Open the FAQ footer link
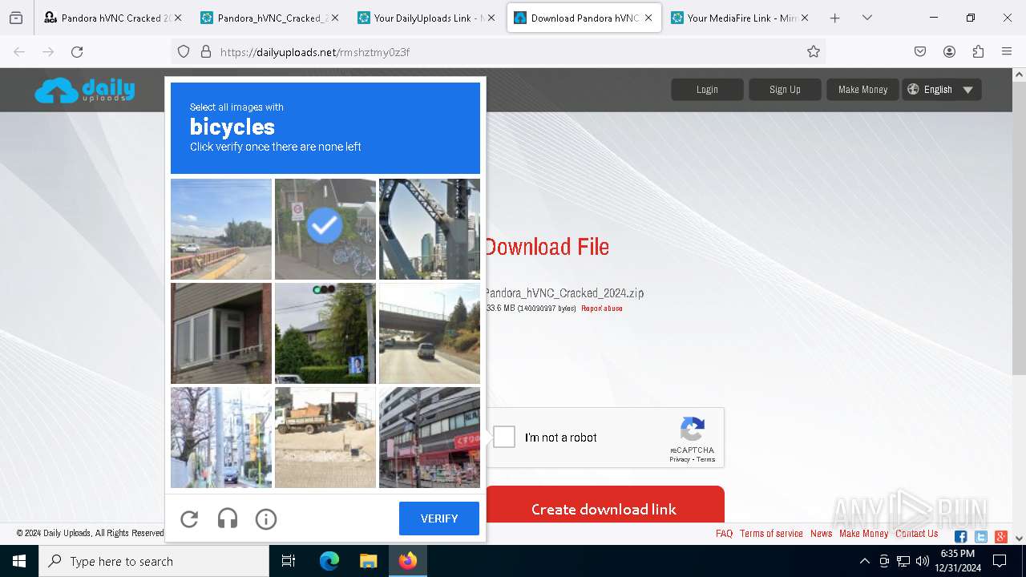Viewport: 1026px width, 577px height. pyautogui.click(x=724, y=534)
